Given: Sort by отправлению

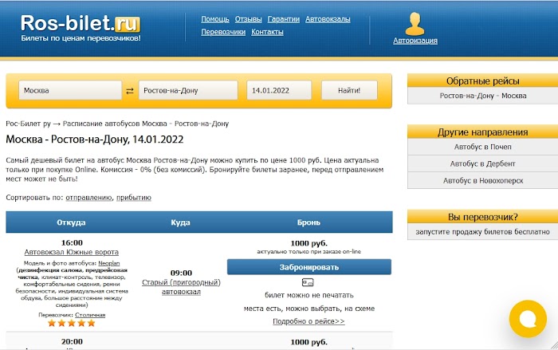Looking at the screenshot, I should tap(89, 198).
